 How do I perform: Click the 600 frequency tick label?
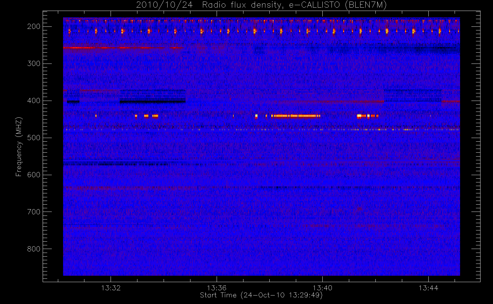[34, 175]
